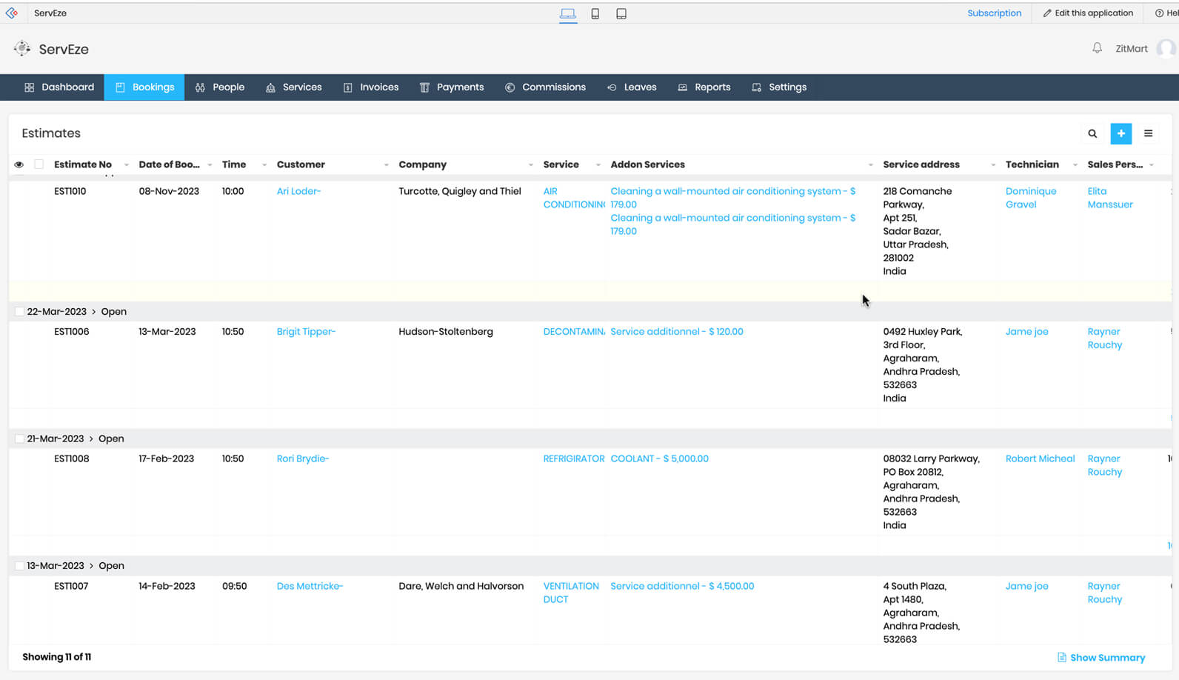Click Show Summary link
Viewport: 1179px width, 680px height.
pyautogui.click(x=1101, y=658)
